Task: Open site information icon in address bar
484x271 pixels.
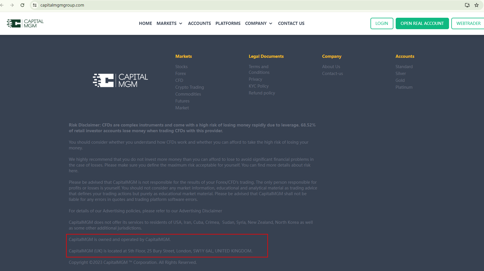Action: point(35,5)
